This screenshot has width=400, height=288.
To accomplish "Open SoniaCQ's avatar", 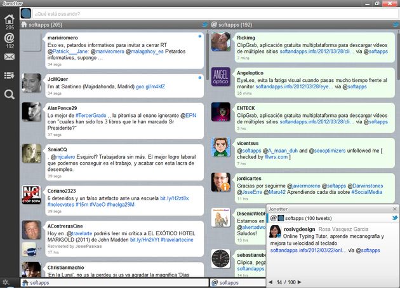I will point(31,153).
